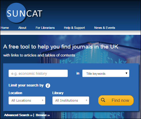Visit News & Events
Screen dimensions: 141x119
105,28
